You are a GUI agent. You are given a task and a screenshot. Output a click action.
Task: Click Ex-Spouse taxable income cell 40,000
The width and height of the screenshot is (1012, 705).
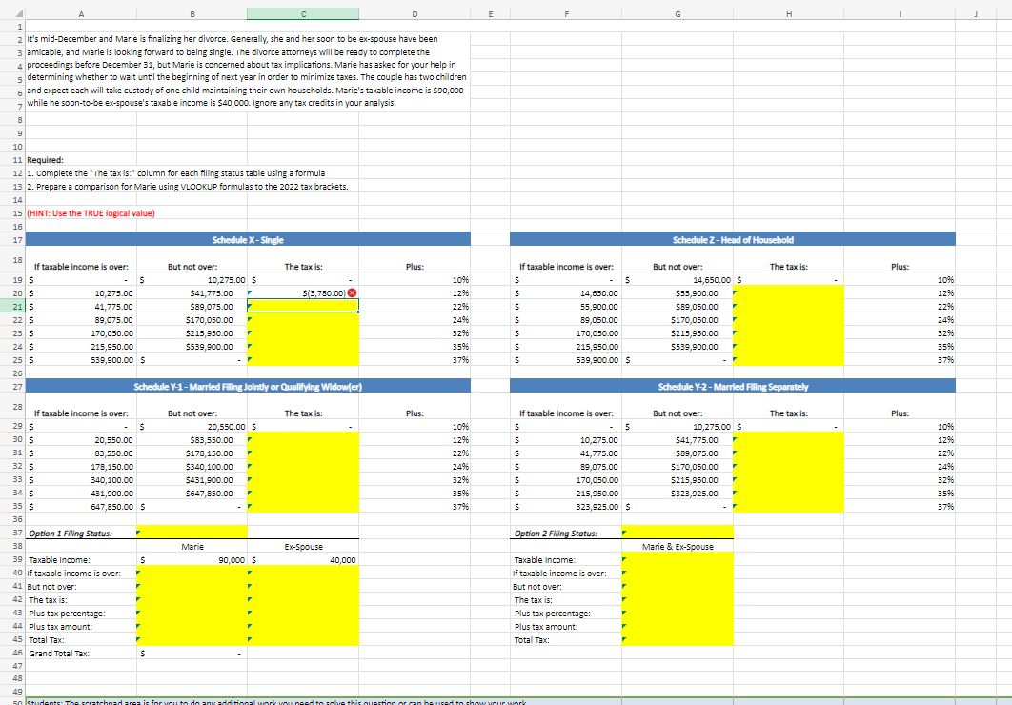point(303,560)
